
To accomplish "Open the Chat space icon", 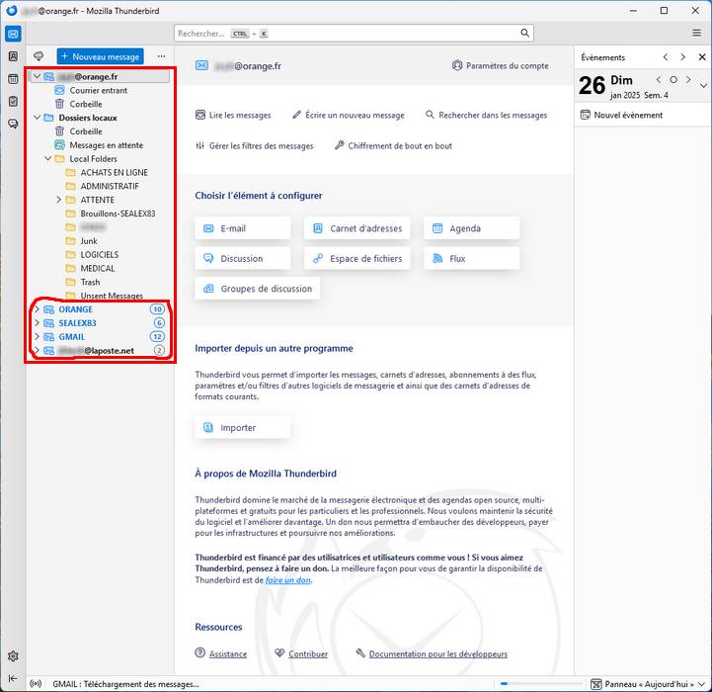I will coord(13,124).
